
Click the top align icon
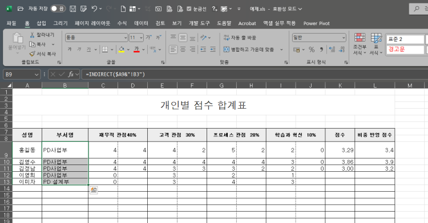point(173,37)
